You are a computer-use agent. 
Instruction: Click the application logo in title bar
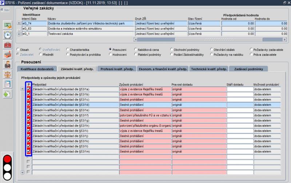coord(2,3)
